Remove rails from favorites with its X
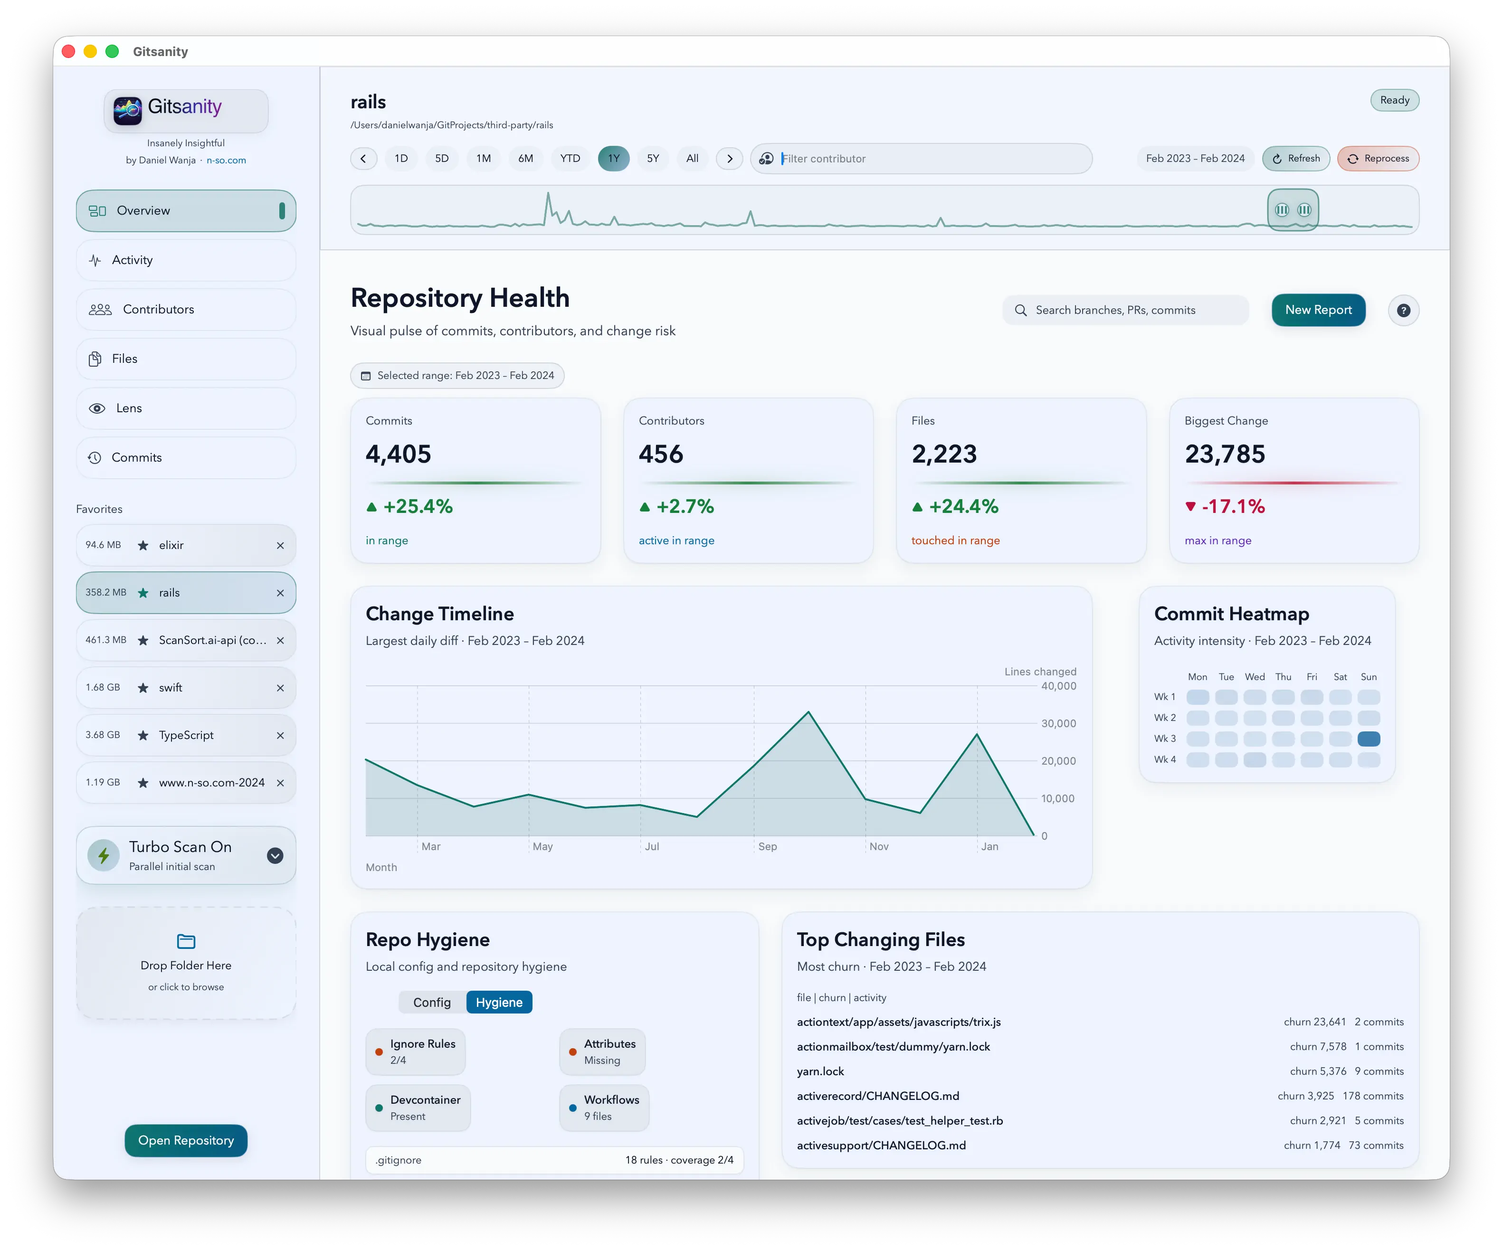 click(281, 593)
